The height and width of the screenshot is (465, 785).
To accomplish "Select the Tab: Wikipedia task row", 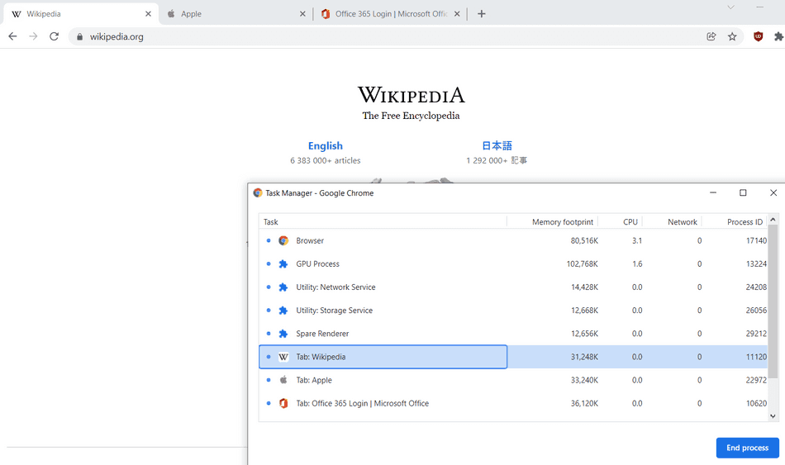I will (x=513, y=357).
